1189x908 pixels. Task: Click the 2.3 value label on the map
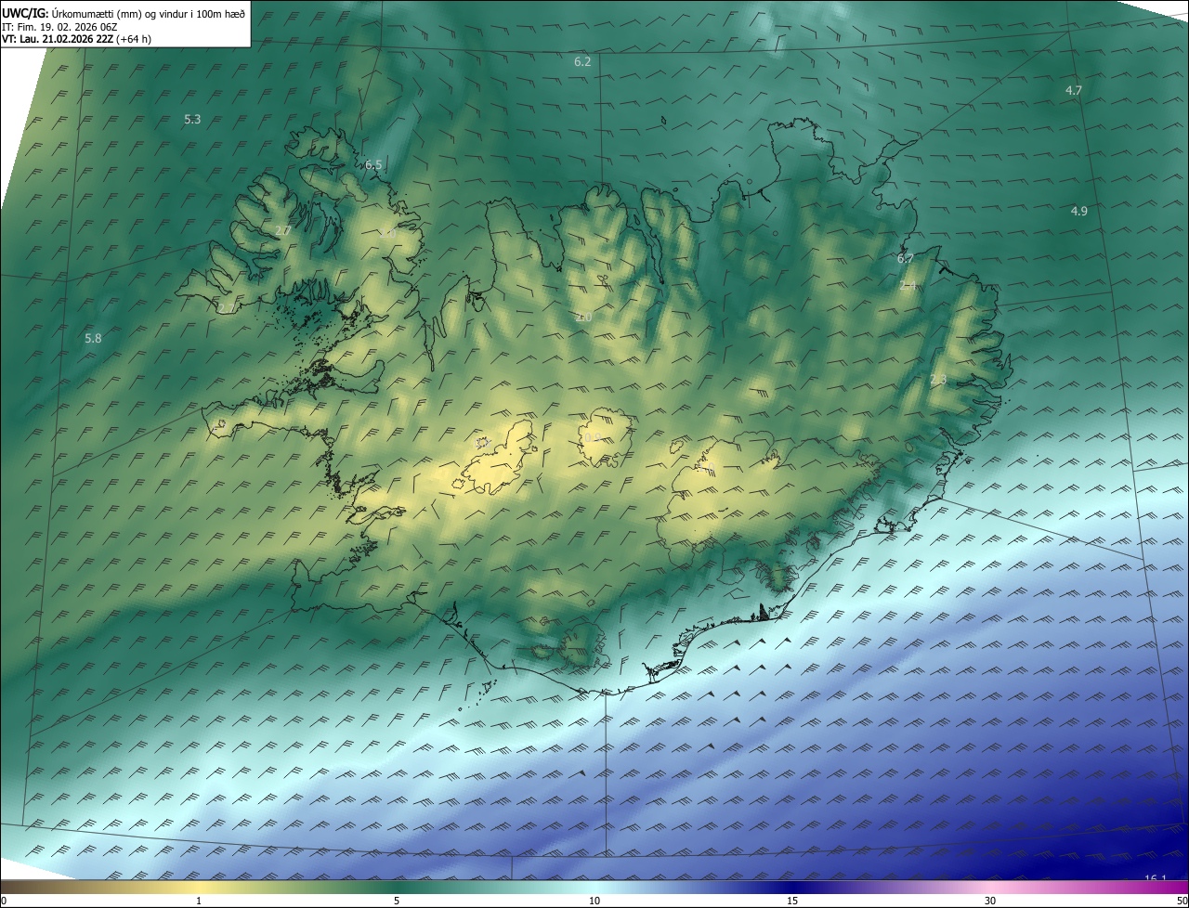click(x=938, y=379)
